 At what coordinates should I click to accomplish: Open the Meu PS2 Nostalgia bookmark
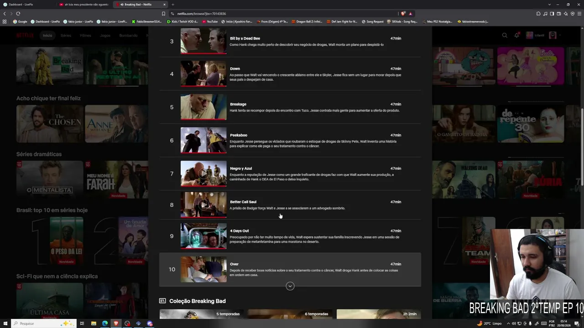click(x=438, y=21)
